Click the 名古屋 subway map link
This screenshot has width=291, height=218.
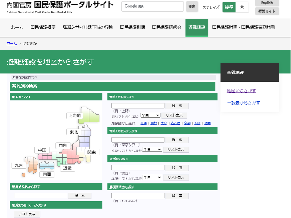point(175,123)
